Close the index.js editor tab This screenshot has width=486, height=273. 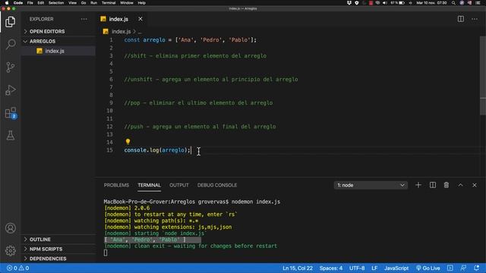(x=140, y=19)
